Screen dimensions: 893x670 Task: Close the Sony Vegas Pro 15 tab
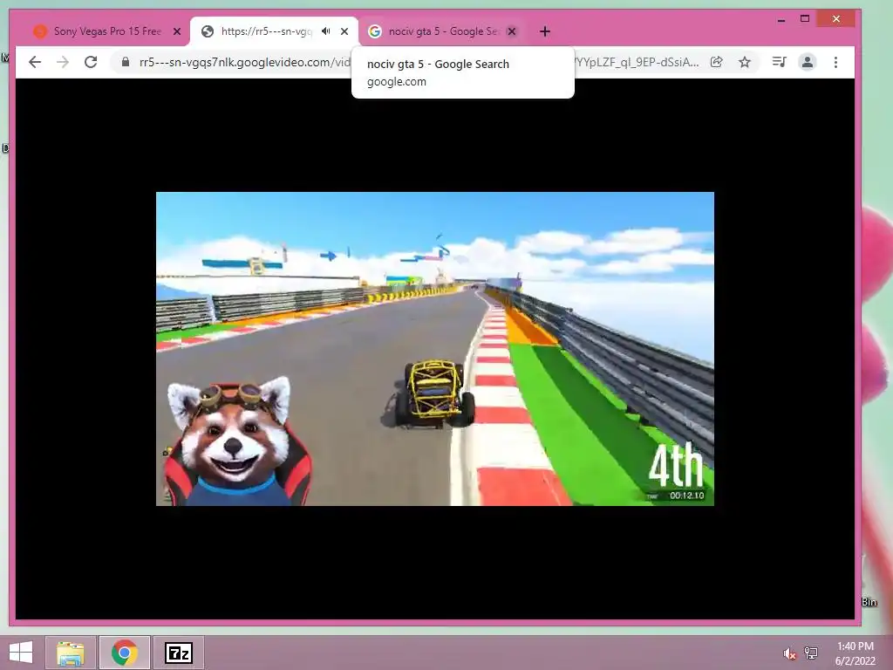[177, 31]
